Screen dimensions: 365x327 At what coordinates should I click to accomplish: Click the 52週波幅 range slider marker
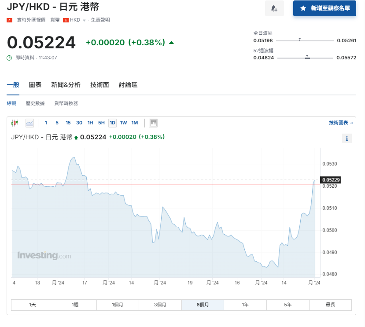click(x=307, y=57)
